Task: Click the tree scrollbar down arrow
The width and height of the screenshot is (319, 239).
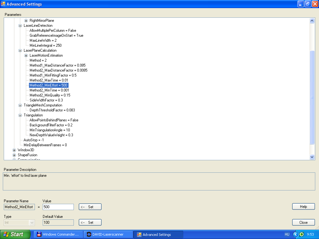Action: 312,157
